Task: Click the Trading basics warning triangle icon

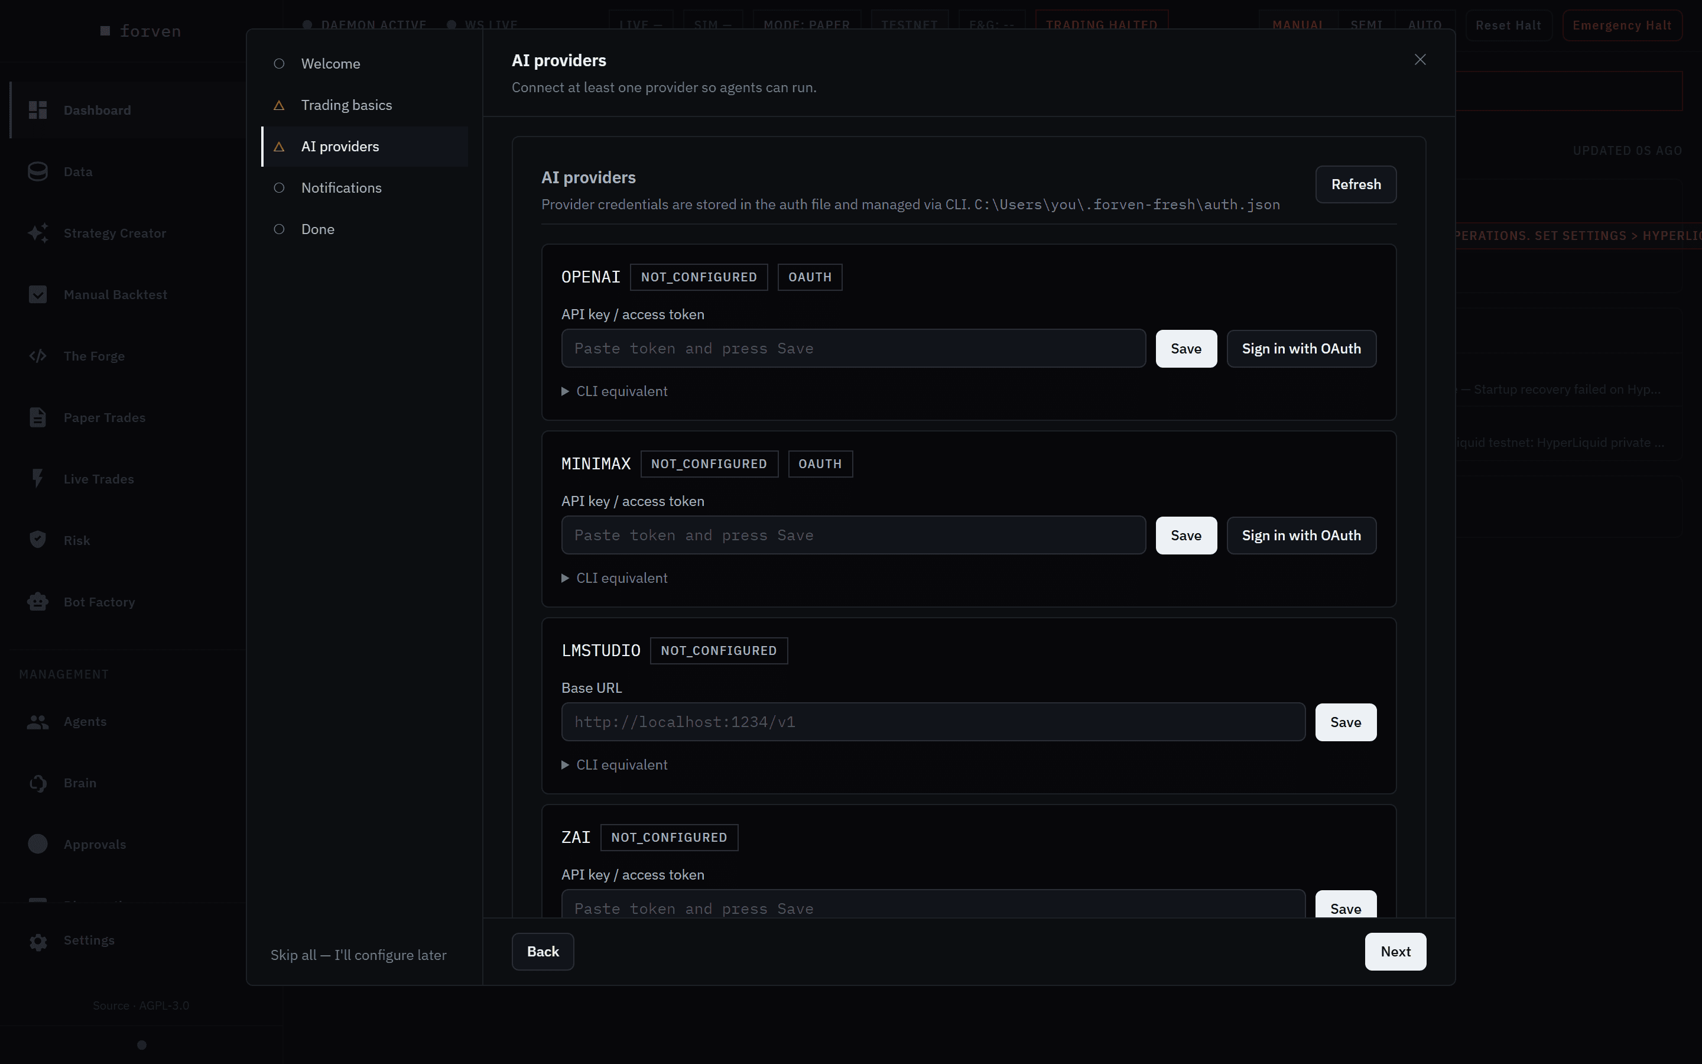Action: point(279,105)
